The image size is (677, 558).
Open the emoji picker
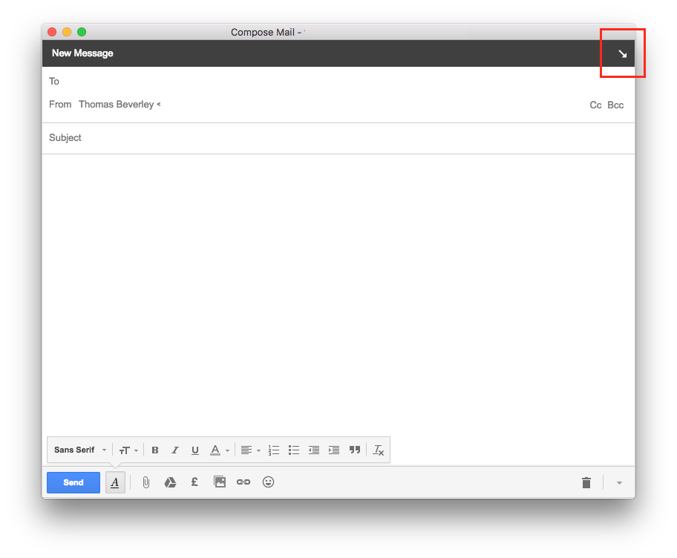tap(268, 482)
